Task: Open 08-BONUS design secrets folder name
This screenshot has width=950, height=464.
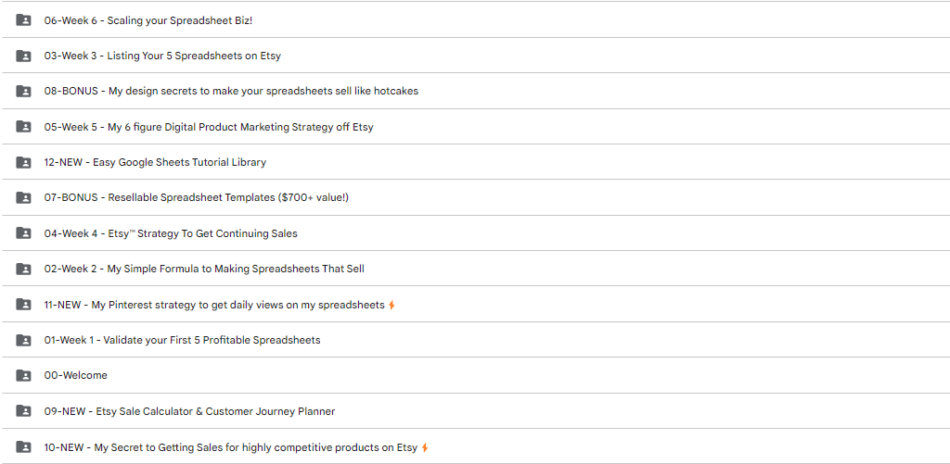Action: point(231,92)
